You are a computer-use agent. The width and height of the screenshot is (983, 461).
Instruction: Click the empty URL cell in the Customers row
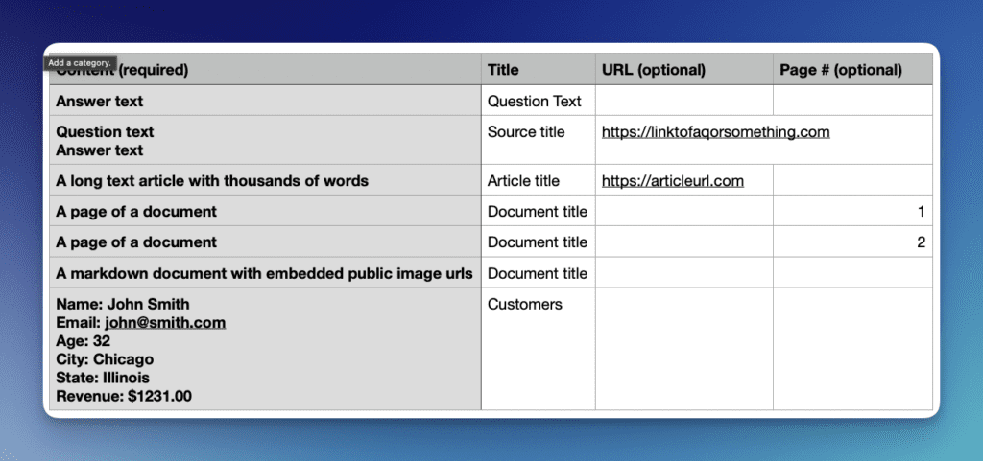tap(683, 349)
